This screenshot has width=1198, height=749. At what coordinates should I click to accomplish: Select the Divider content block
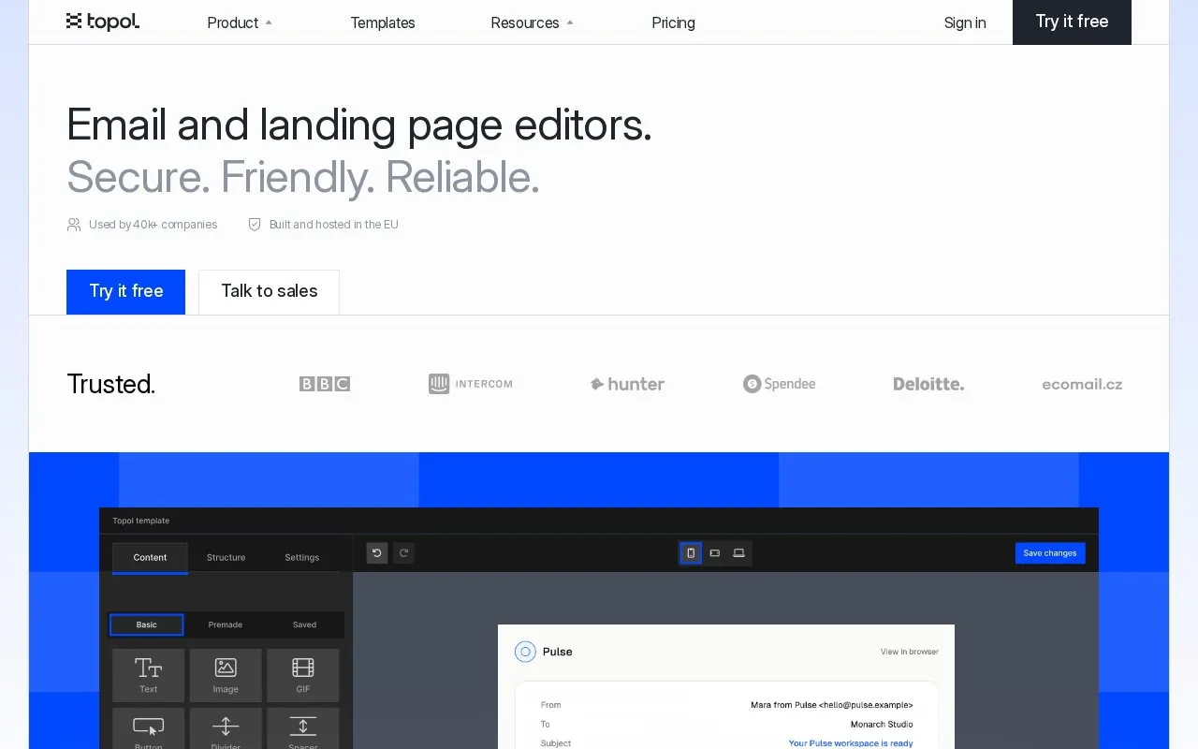tap(226, 728)
